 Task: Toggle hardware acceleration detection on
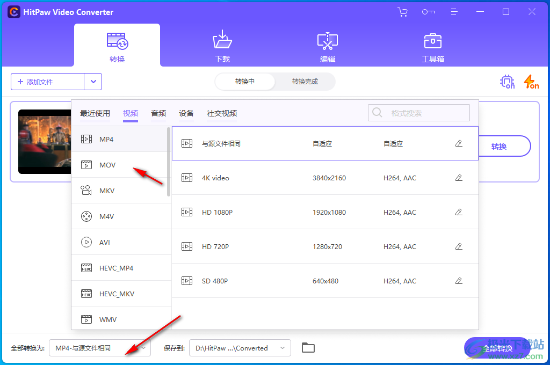pyautogui.click(x=506, y=82)
